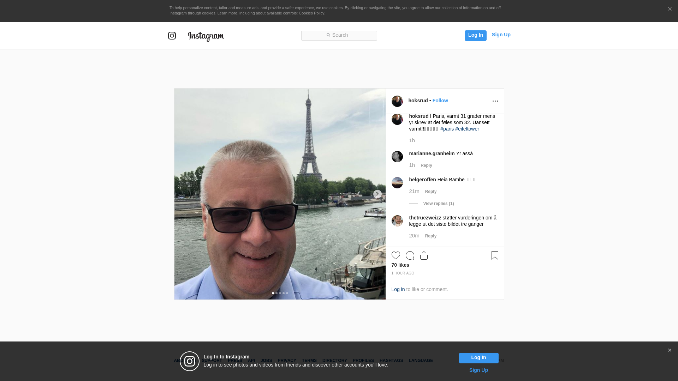Open LANGUAGE selector in footer
This screenshot has width=678, height=381.
point(421,361)
